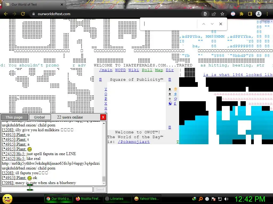This screenshot has height=204, width=273.
Task: Switch to the Global chat tab
Action: [x=39, y=117]
